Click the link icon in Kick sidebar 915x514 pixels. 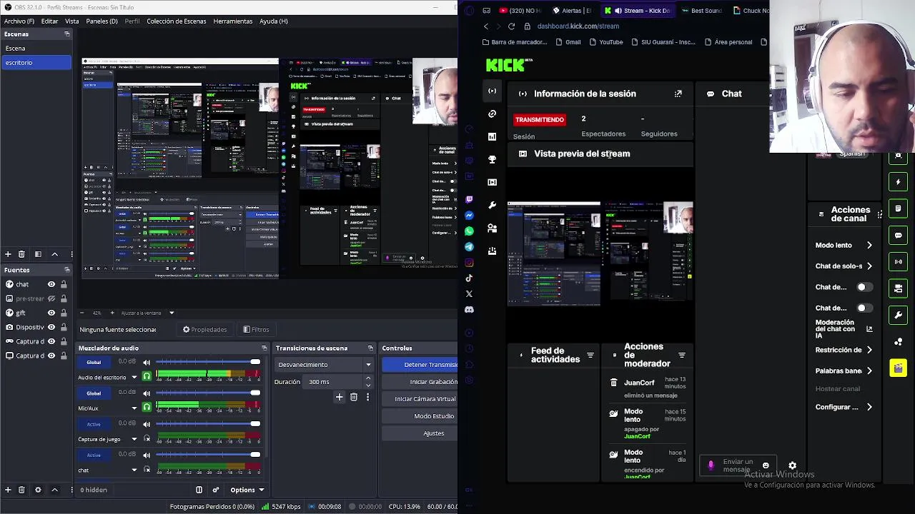tap(492, 114)
